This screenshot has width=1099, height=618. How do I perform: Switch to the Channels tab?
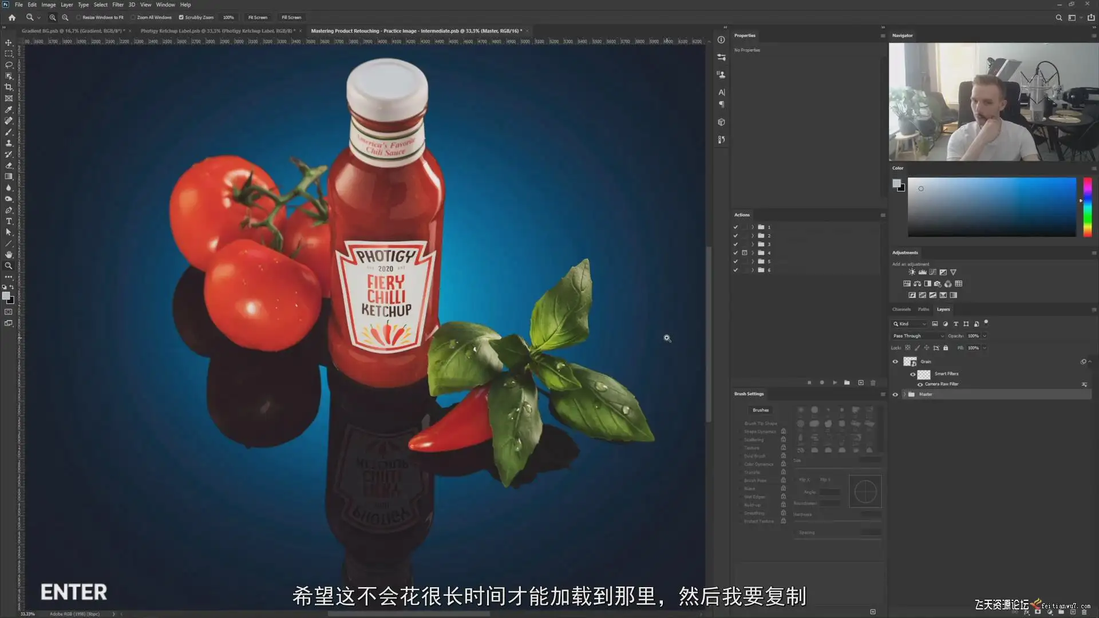[901, 309]
